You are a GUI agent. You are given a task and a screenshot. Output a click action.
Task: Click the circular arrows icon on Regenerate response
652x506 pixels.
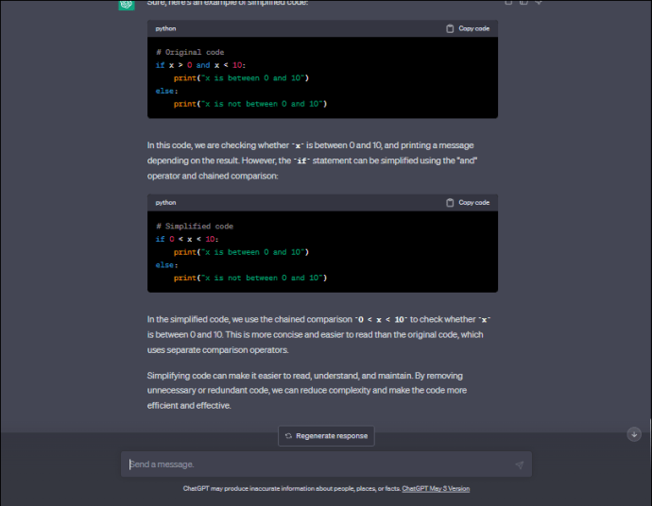click(x=288, y=436)
